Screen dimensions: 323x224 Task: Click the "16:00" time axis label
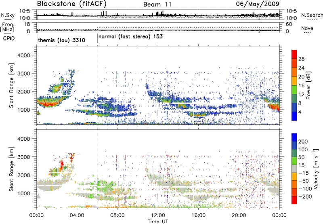click(x=198, y=216)
